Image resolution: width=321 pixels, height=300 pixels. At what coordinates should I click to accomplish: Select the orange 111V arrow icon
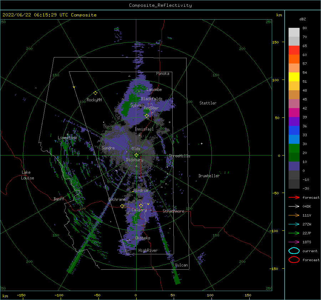[x=294, y=215]
